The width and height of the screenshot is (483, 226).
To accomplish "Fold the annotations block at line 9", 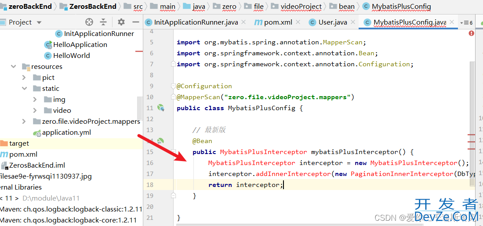I will coord(174,86).
